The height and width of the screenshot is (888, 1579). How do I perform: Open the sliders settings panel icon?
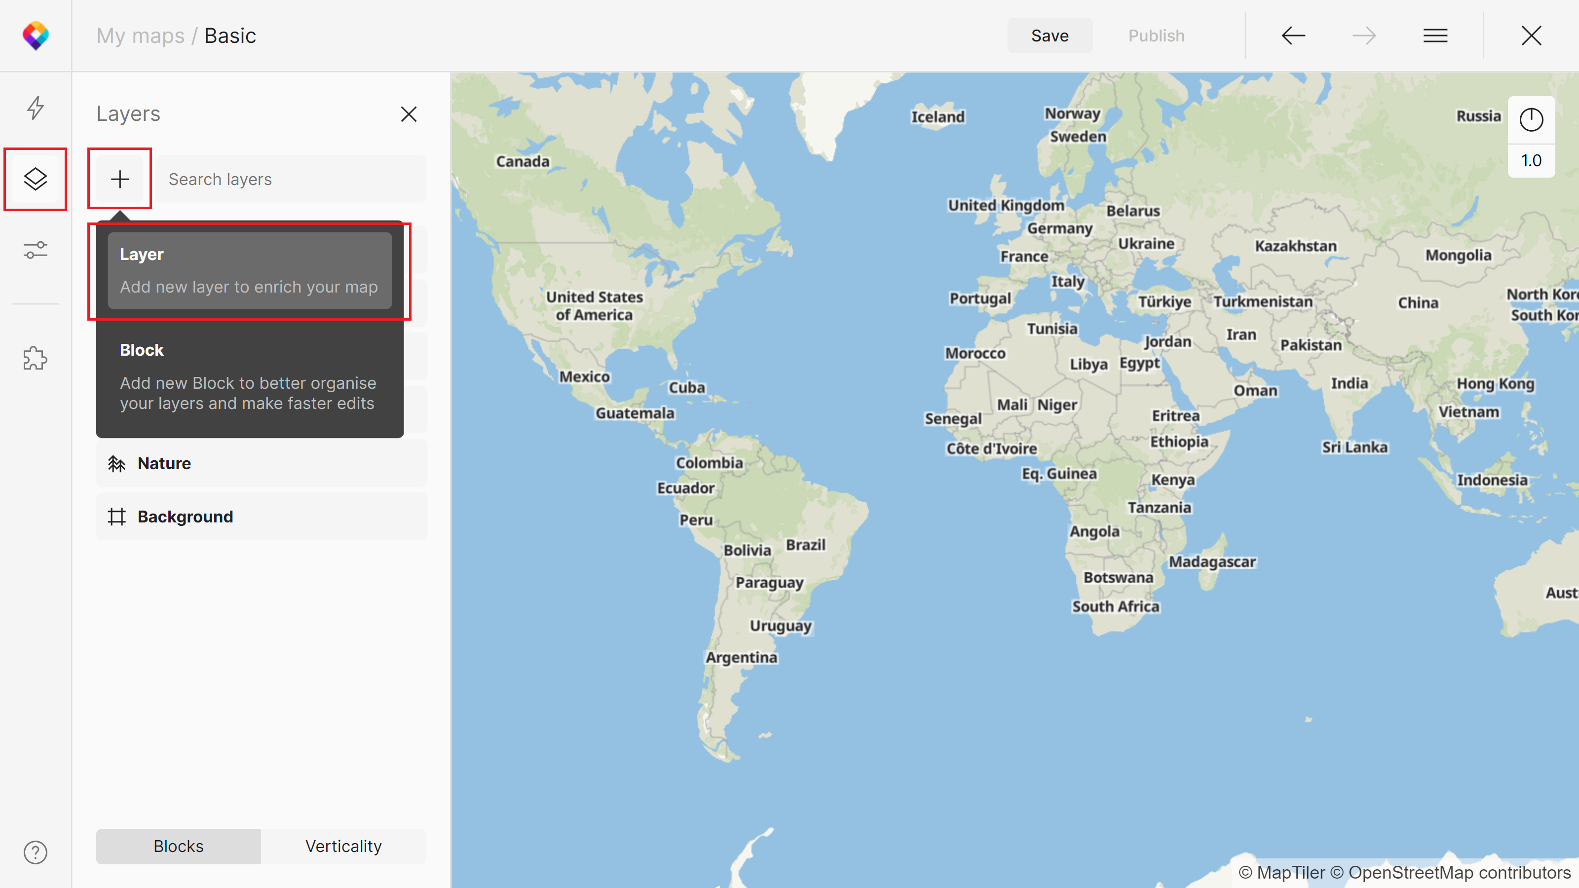(36, 250)
